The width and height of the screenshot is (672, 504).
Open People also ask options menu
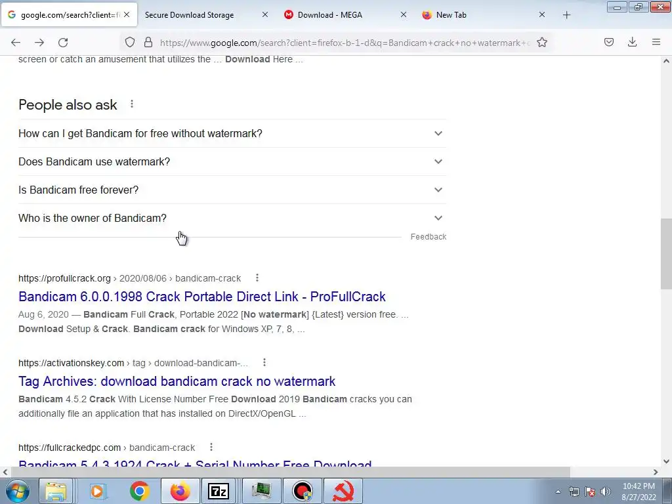132,104
